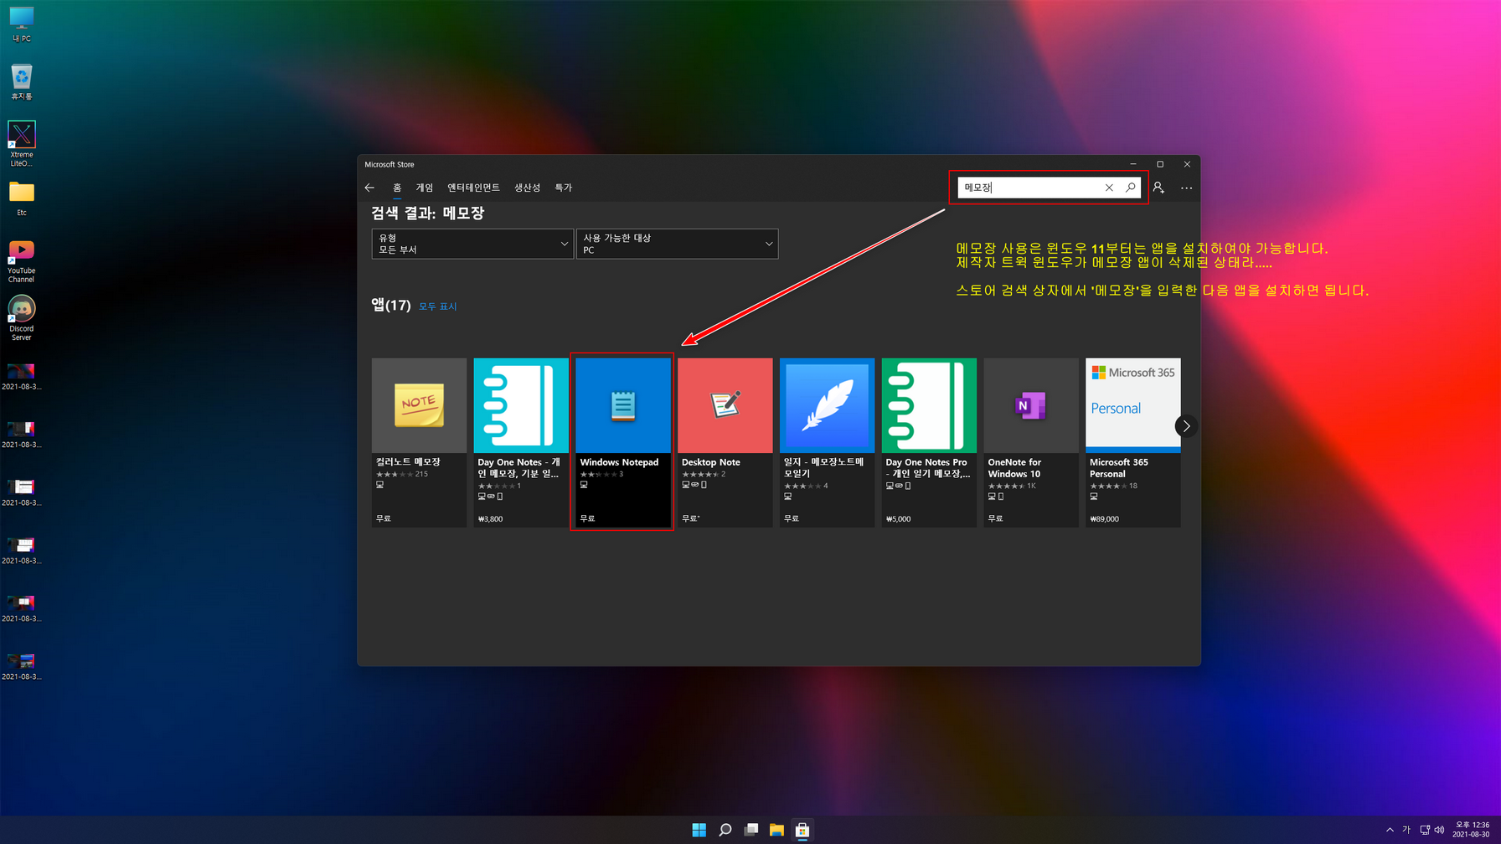The width and height of the screenshot is (1501, 844).
Task: Select the Etc folder on desktop
Action: (x=22, y=199)
